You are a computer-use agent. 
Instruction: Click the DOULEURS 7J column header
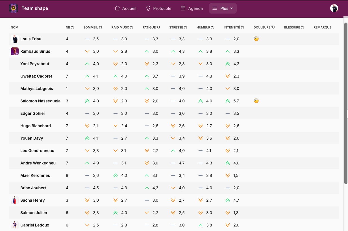(264, 27)
